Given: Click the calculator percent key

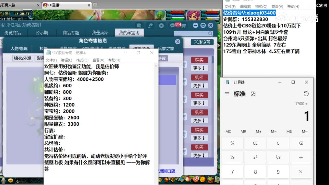Looking at the screenshot, I should click(232, 143).
